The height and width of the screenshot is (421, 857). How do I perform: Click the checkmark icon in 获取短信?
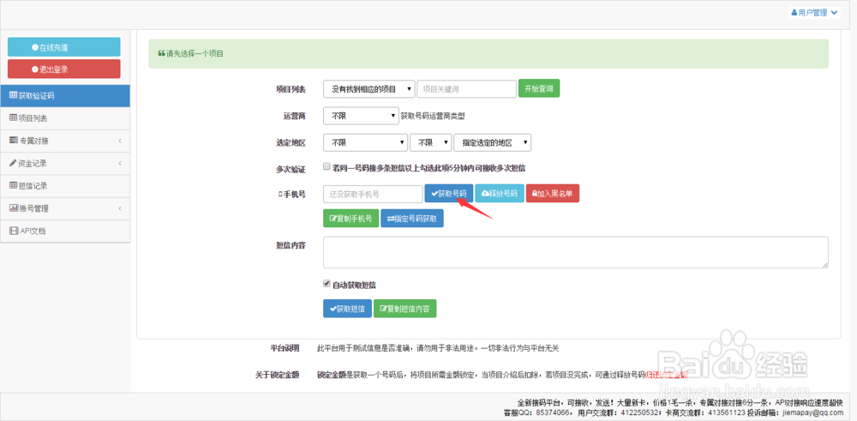pos(333,309)
